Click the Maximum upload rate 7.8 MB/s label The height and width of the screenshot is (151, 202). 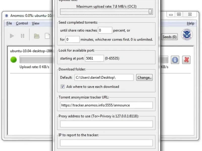click(106, 7)
